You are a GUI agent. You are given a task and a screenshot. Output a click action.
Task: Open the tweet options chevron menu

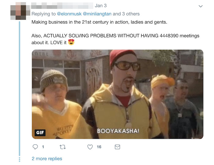point(201,6)
